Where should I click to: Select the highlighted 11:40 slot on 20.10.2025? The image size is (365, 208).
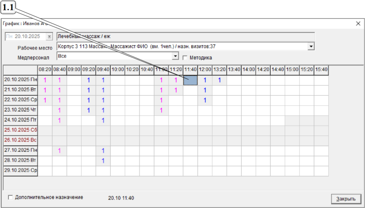(190, 80)
